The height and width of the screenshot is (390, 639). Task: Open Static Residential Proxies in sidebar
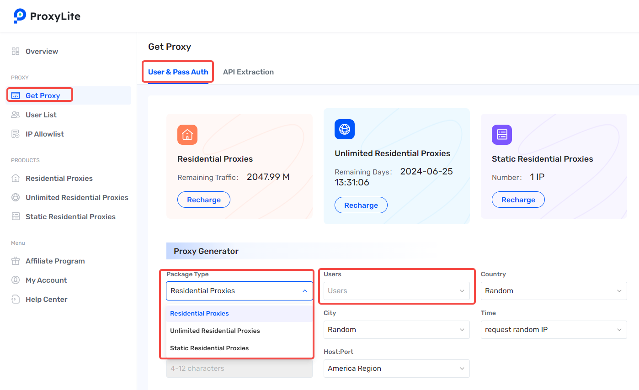click(70, 216)
